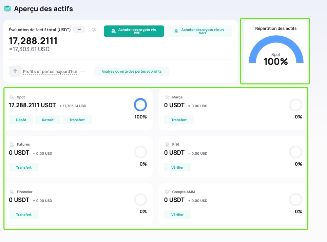Click the up-arrow profit and loss icon

point(15,71)
